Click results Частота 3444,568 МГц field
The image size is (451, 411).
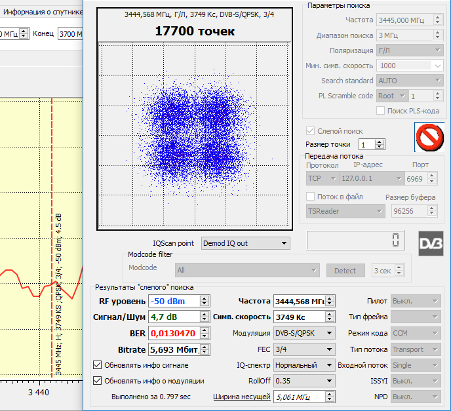pos(300,301)
